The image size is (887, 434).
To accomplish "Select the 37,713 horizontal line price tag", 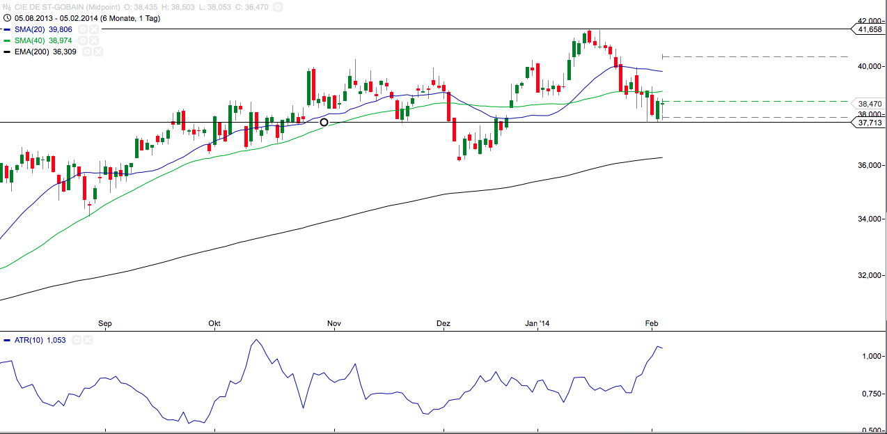I will (x=870, y=123).
